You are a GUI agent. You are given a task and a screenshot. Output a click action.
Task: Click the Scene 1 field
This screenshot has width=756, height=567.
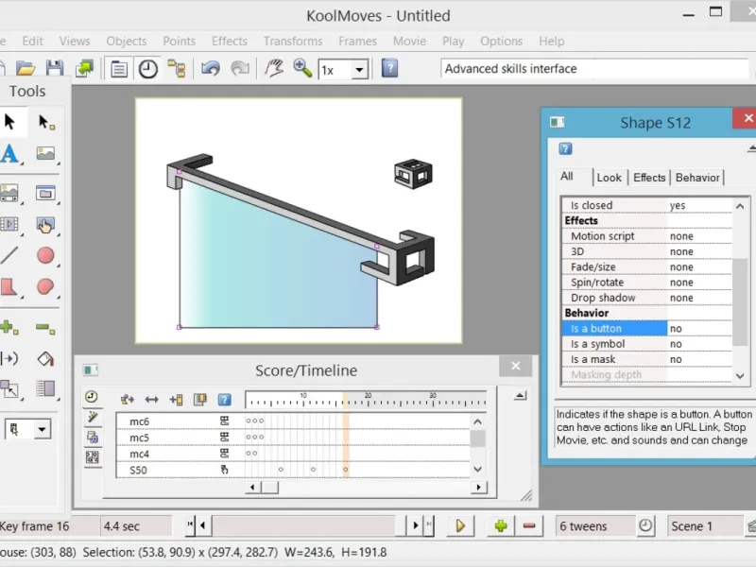(704, 525)
